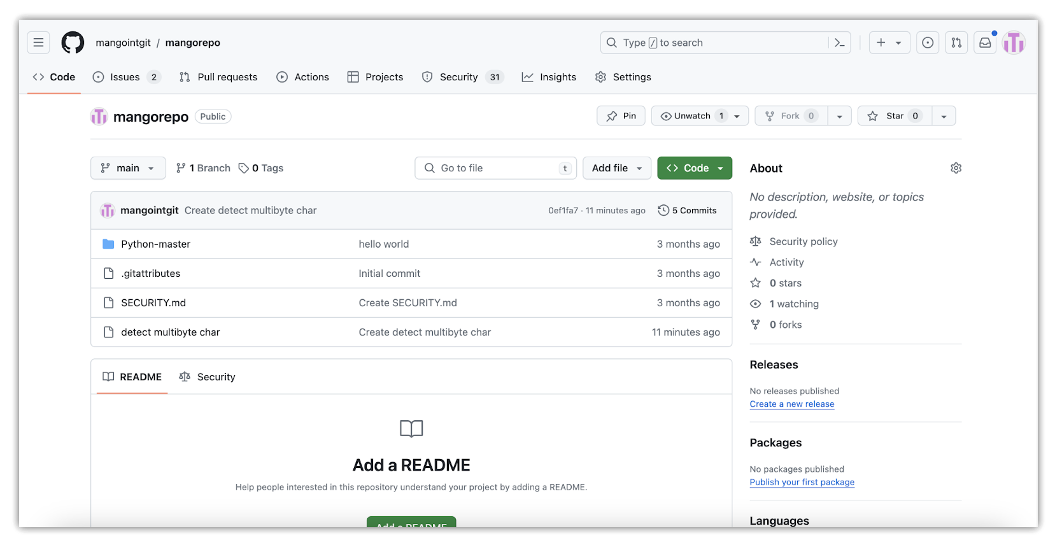Open the SECURITY.md file
1055x545 pixels.
pos(153,302)
